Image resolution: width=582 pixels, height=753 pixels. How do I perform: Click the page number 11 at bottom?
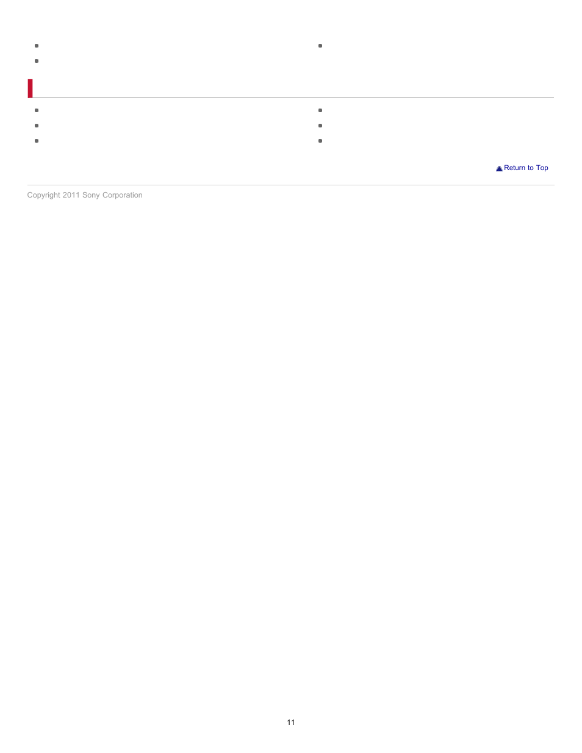coord(291,723)
